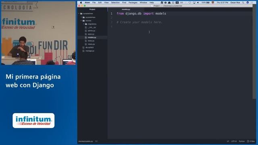Click line number 1 in gutter
This screenshot has width=258, height=145.
point(112,13)
